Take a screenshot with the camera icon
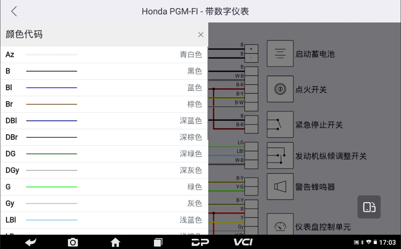 [72, 242]
